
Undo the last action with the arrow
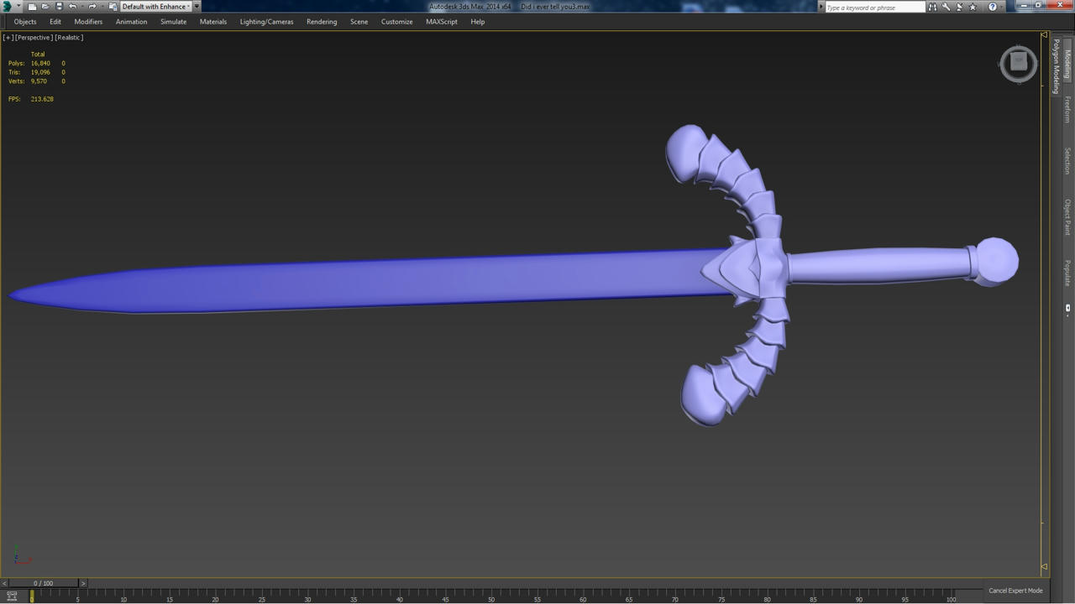(72, 7)
